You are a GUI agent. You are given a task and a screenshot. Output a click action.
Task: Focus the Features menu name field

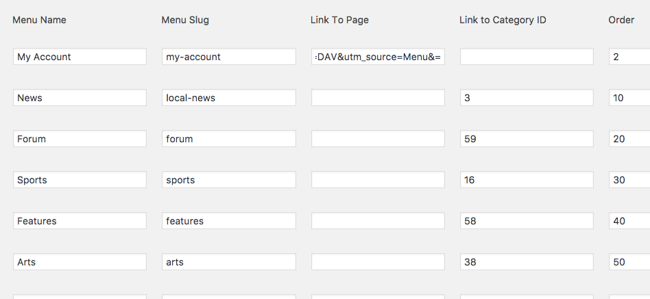(x=80, y=221)
